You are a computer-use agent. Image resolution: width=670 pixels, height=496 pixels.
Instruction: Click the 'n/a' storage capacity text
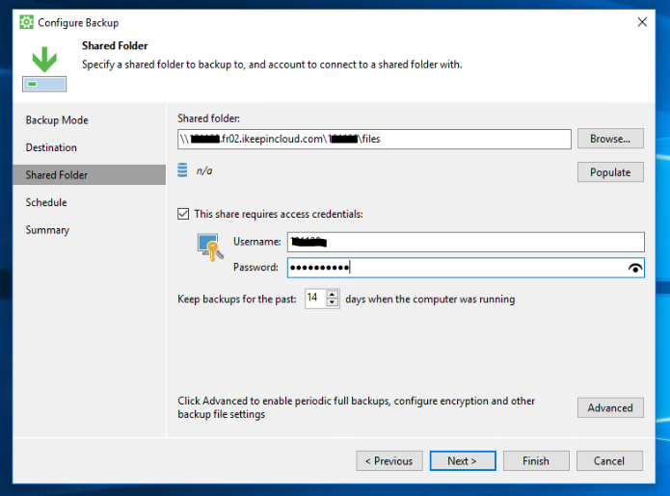[x=204, y=170]
